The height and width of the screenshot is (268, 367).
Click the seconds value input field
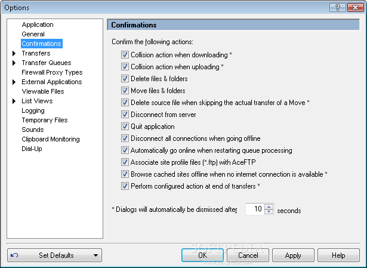[255, 209]
